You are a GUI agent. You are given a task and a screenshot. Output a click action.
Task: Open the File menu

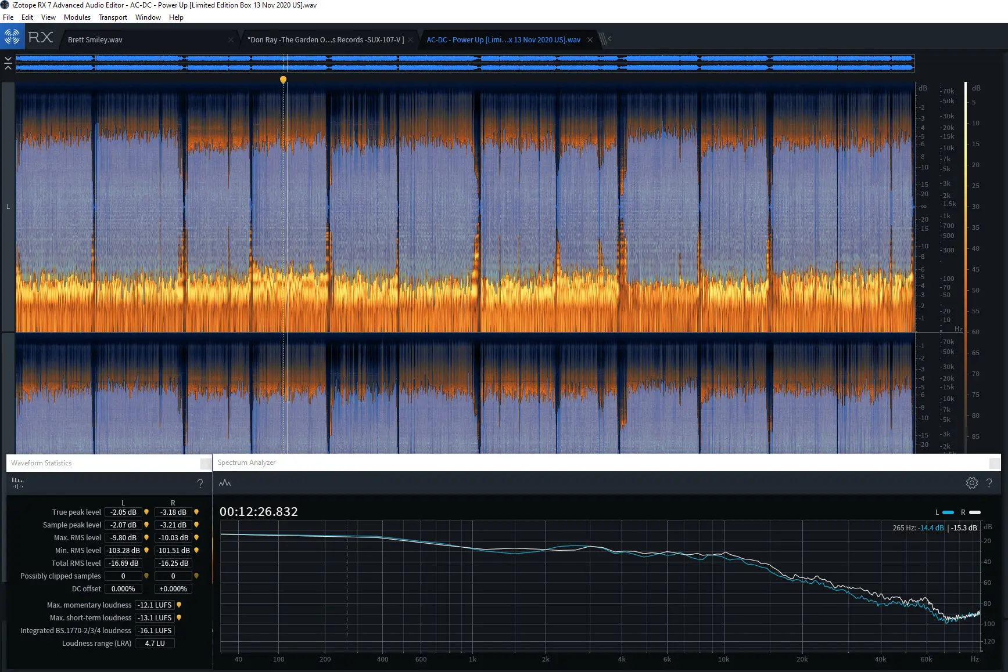tap(8, 17)
